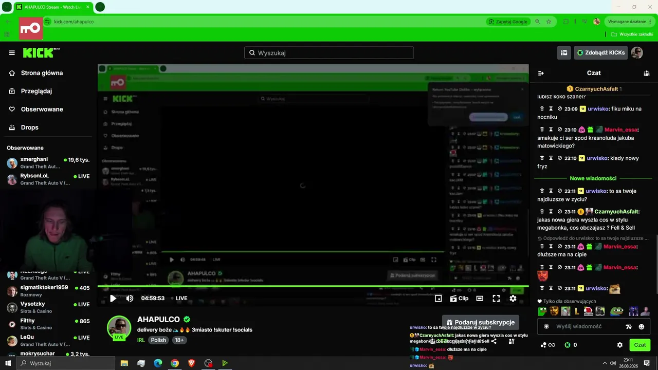Show the chat users list icon
This screenshot has height=370, width=658.
[x=647, y=73]
